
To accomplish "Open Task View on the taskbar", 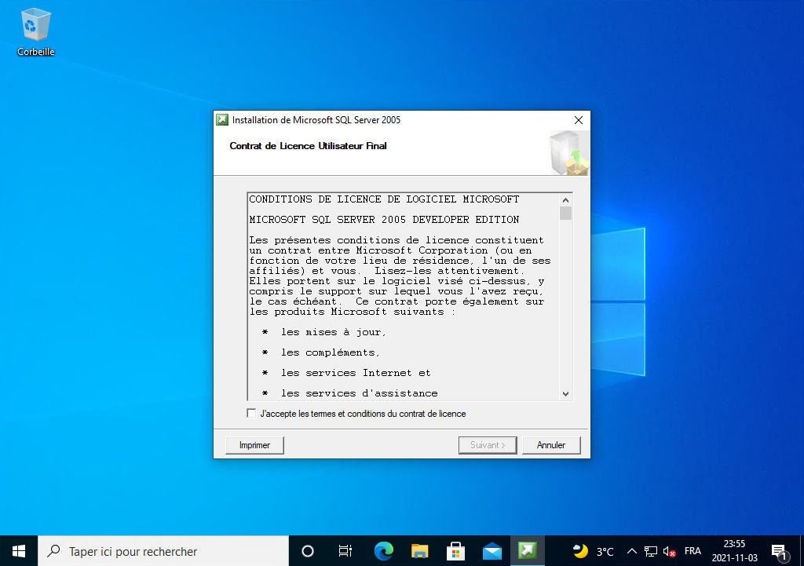I will (345, 551).
